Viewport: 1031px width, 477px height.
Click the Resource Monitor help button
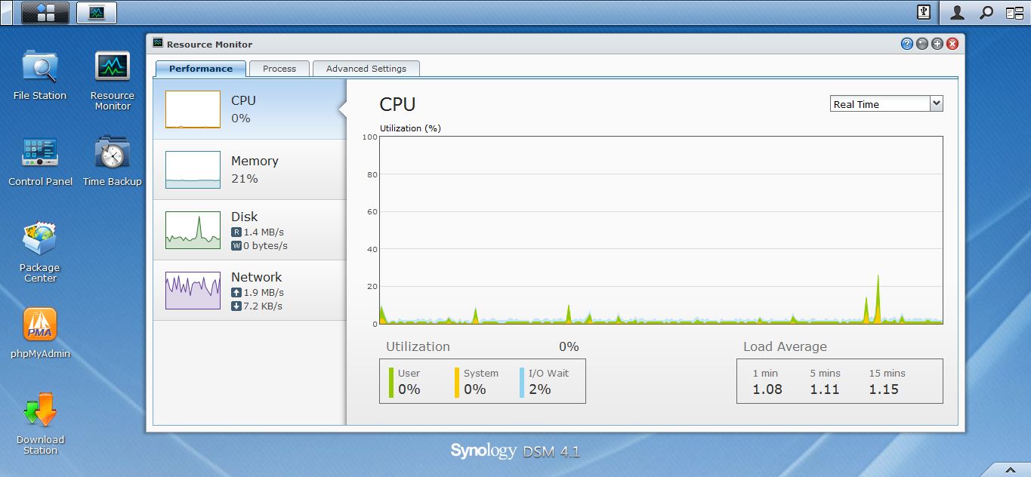(x=906, y=45)
